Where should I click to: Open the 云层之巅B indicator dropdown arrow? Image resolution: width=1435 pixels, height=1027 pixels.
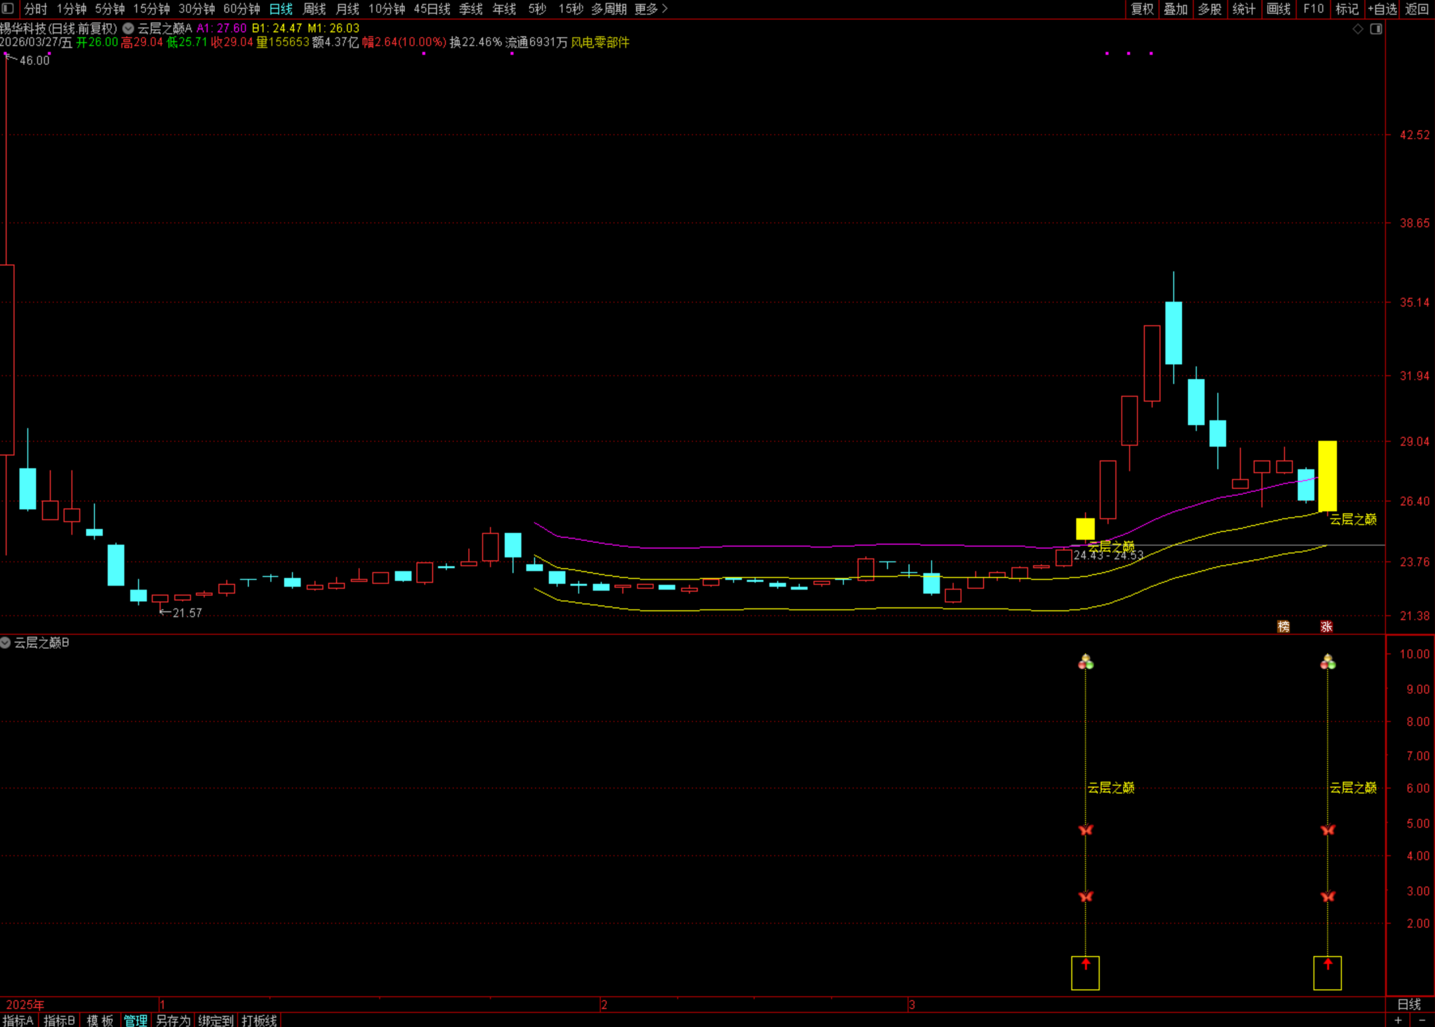(x=6, y=643)
